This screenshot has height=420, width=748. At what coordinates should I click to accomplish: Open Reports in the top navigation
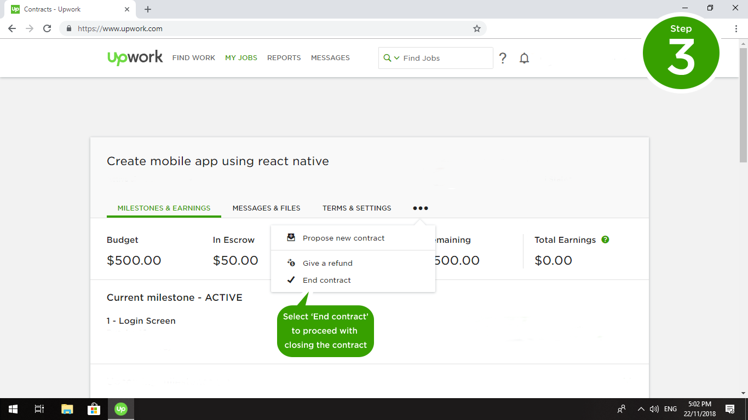pos(284,57)
